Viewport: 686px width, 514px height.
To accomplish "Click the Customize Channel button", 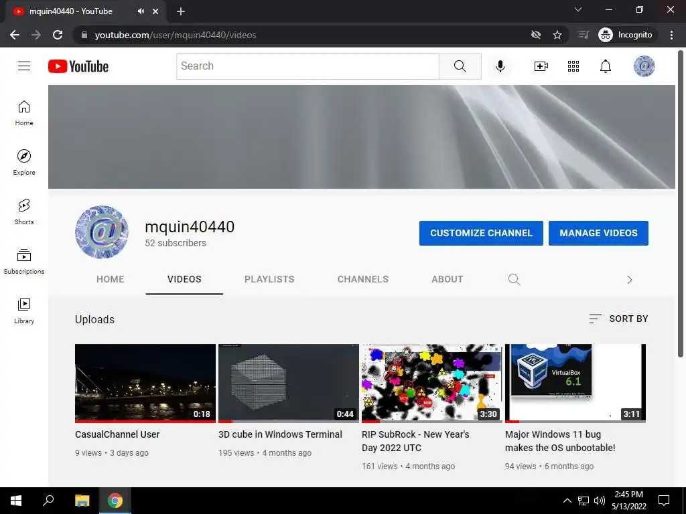I will 481,233.
